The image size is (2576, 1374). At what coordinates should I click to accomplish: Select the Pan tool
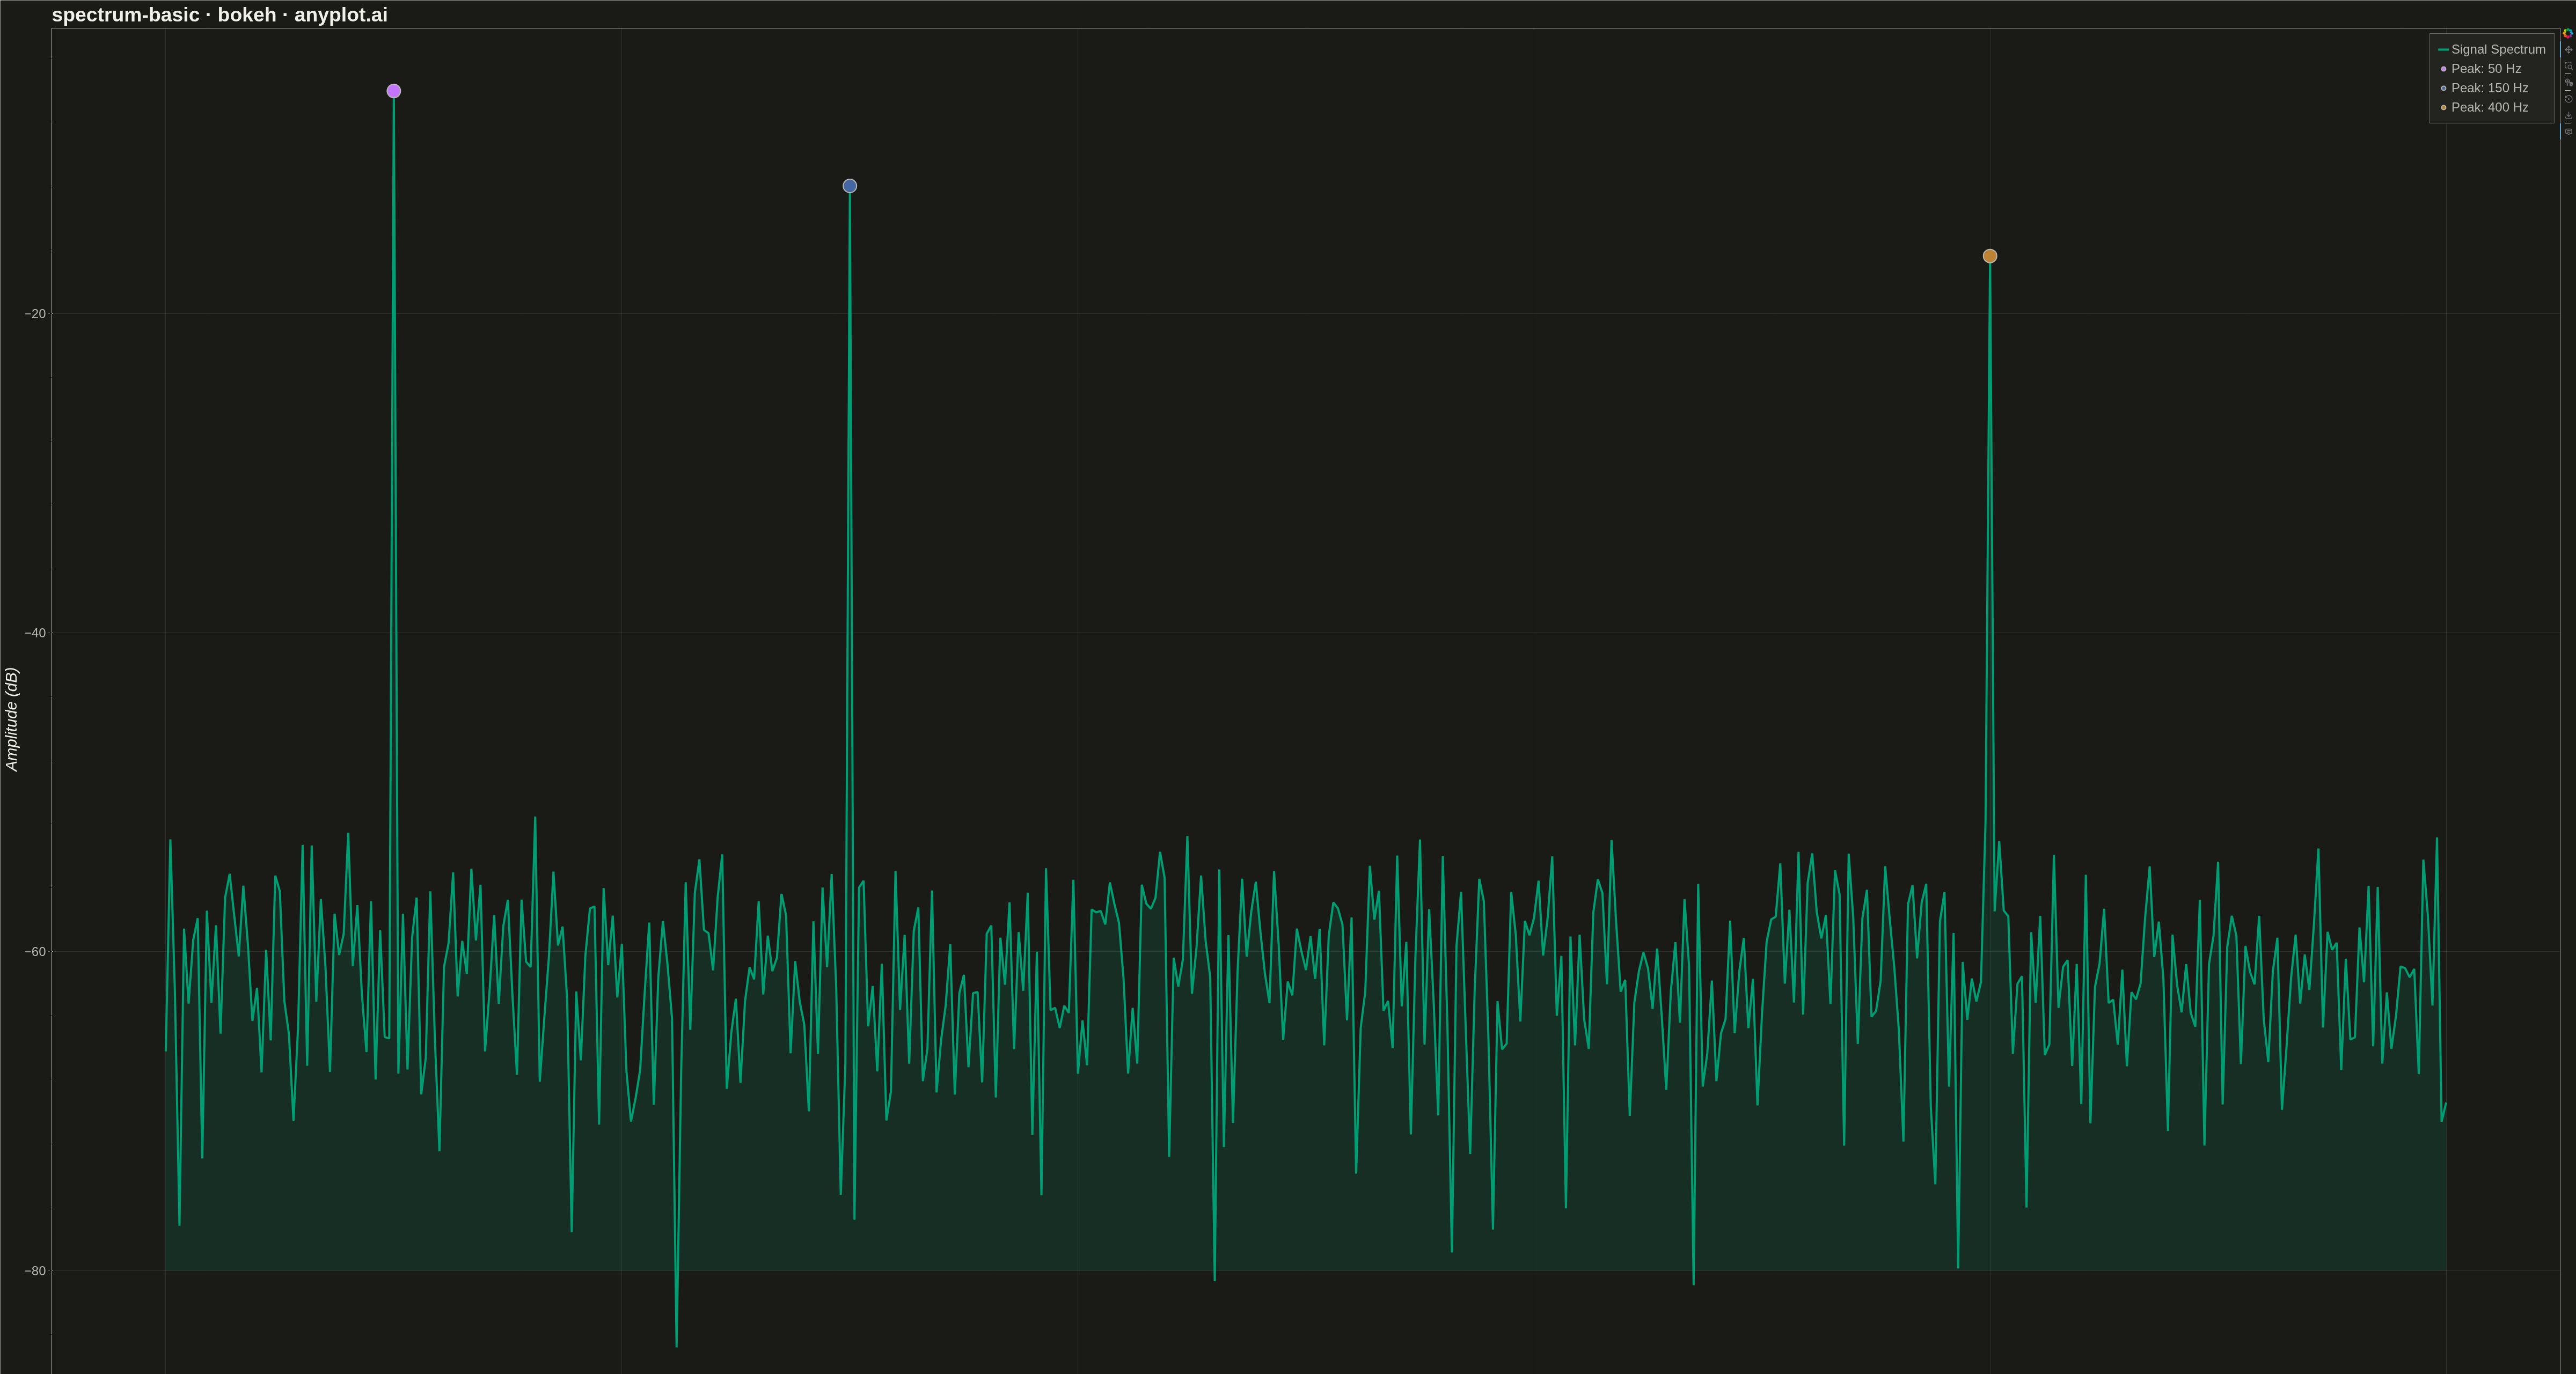click(2568, 50)
